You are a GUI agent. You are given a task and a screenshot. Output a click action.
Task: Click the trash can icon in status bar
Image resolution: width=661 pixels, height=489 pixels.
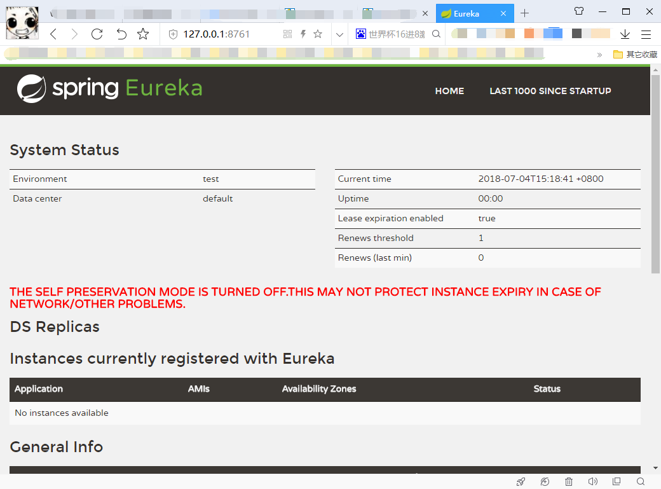click(569, 481)
